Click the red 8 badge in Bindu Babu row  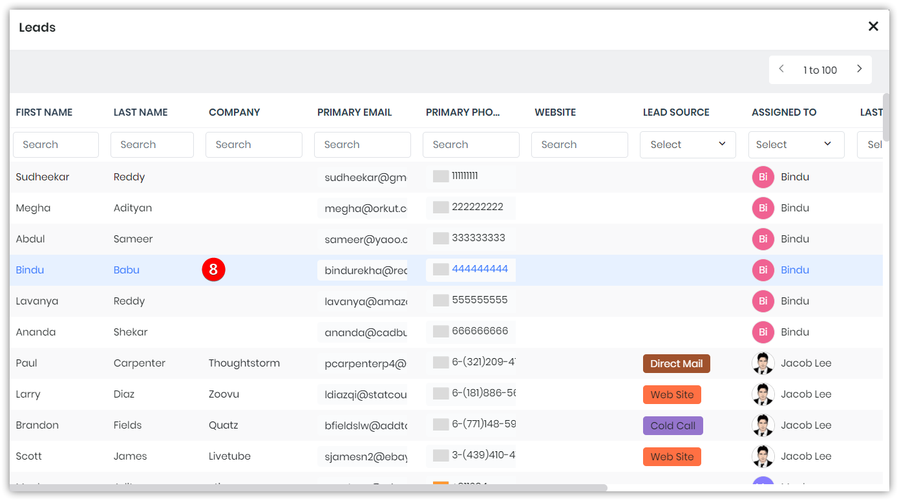[x=214, y=270]
